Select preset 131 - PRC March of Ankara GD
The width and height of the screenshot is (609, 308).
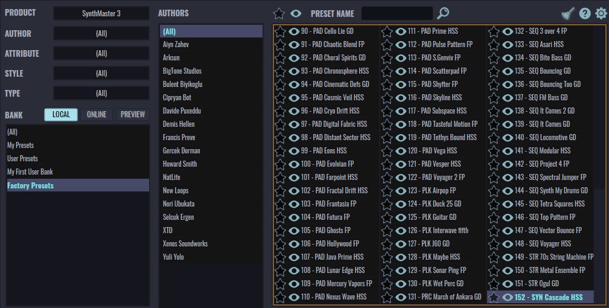click(x=444, y=297)
